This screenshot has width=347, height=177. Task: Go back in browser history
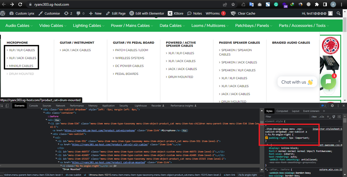[x=4, y=4]
